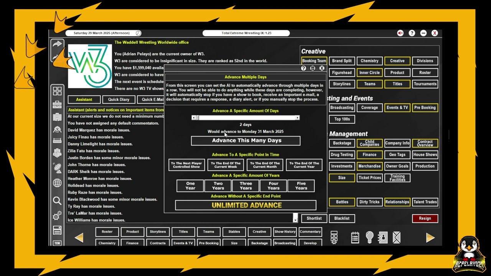
Task: Click the lightbulb icon in bottom bar
Action: click(x=369, y=238)
